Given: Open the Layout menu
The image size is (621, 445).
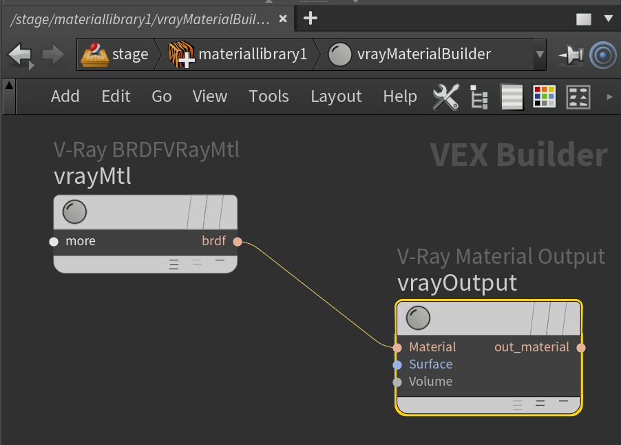Looking at the screenshot, I should [x=336, y=96].
